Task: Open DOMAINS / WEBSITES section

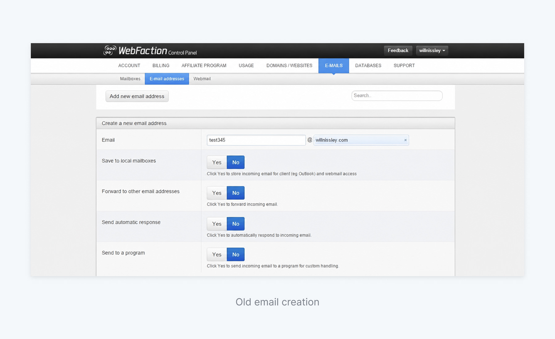Action: pyautogui.click(x=289, y=66)
